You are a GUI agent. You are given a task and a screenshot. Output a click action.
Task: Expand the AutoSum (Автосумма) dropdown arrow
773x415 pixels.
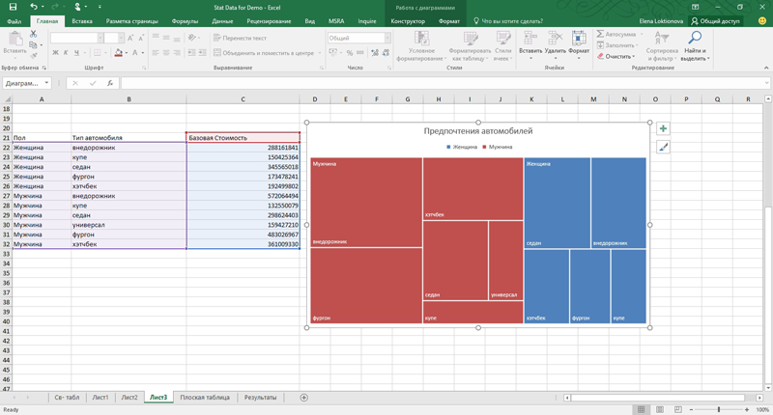click(642, 34)
